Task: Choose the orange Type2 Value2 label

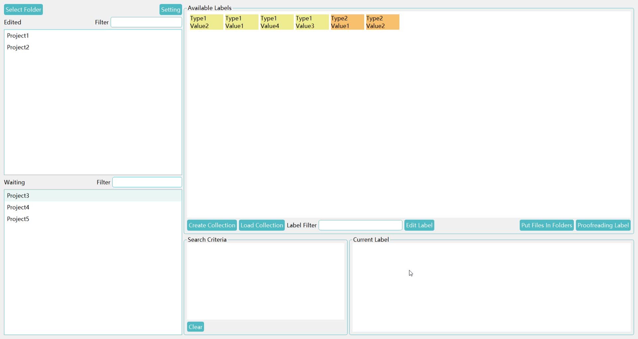Action: coord(382,22)
